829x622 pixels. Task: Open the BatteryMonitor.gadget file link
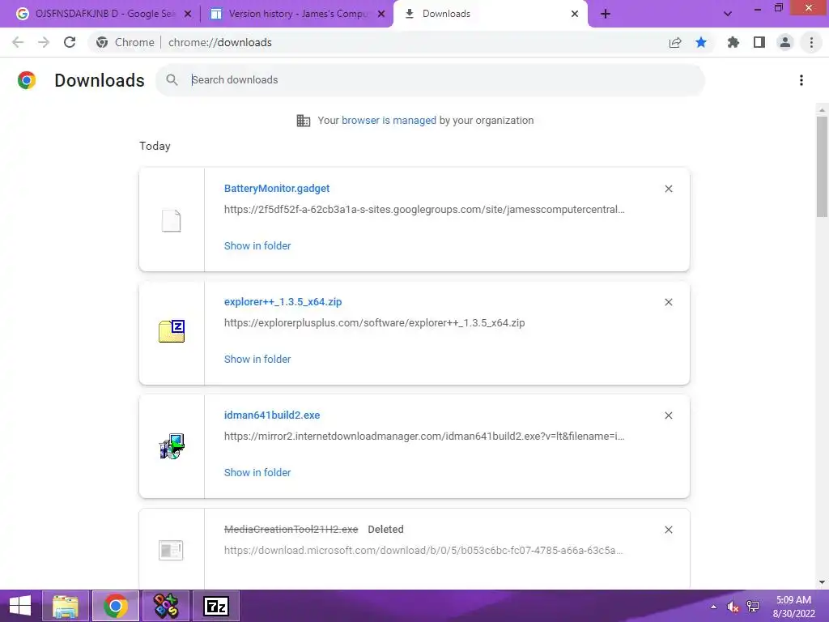click(277, 188)
